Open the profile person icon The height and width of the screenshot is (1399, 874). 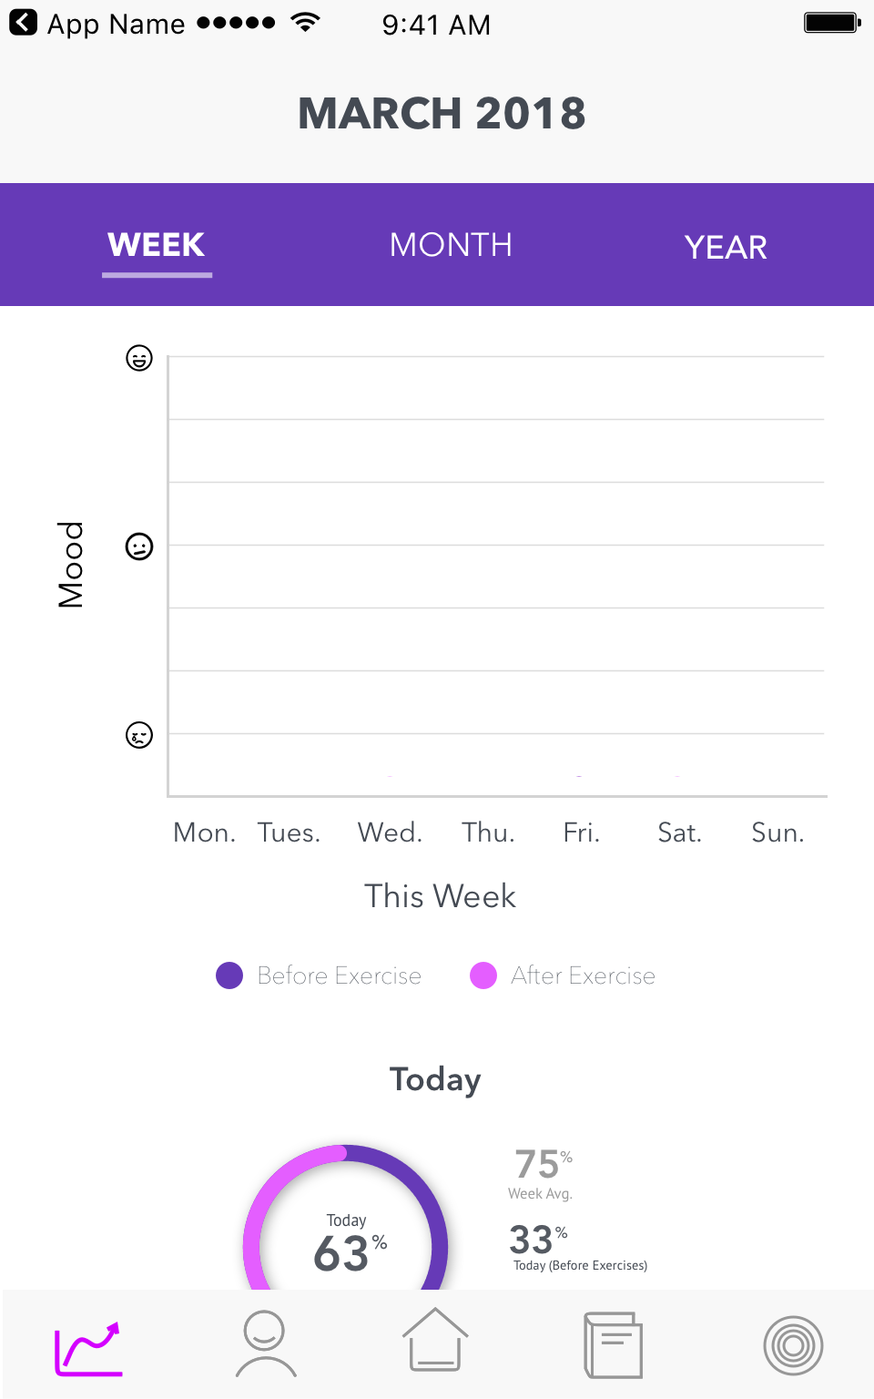tap(265, 1343)
